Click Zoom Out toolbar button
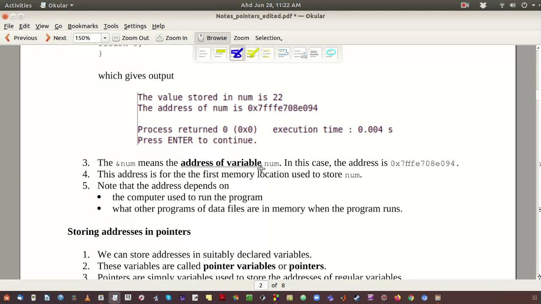This screenshot has height=304, width=541. (x=131, y=38)
